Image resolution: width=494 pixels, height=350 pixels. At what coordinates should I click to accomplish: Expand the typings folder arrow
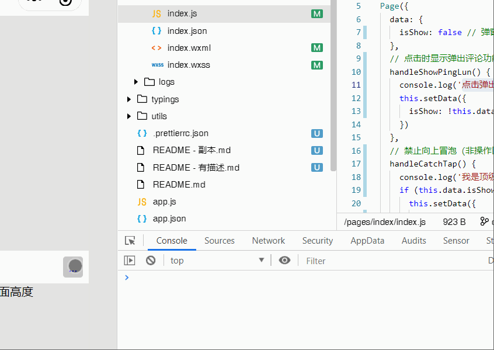coord(129,99)
